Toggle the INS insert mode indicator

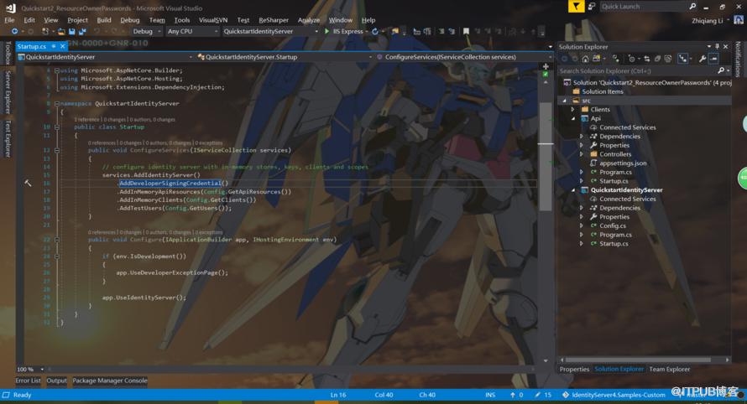(490, 395)
